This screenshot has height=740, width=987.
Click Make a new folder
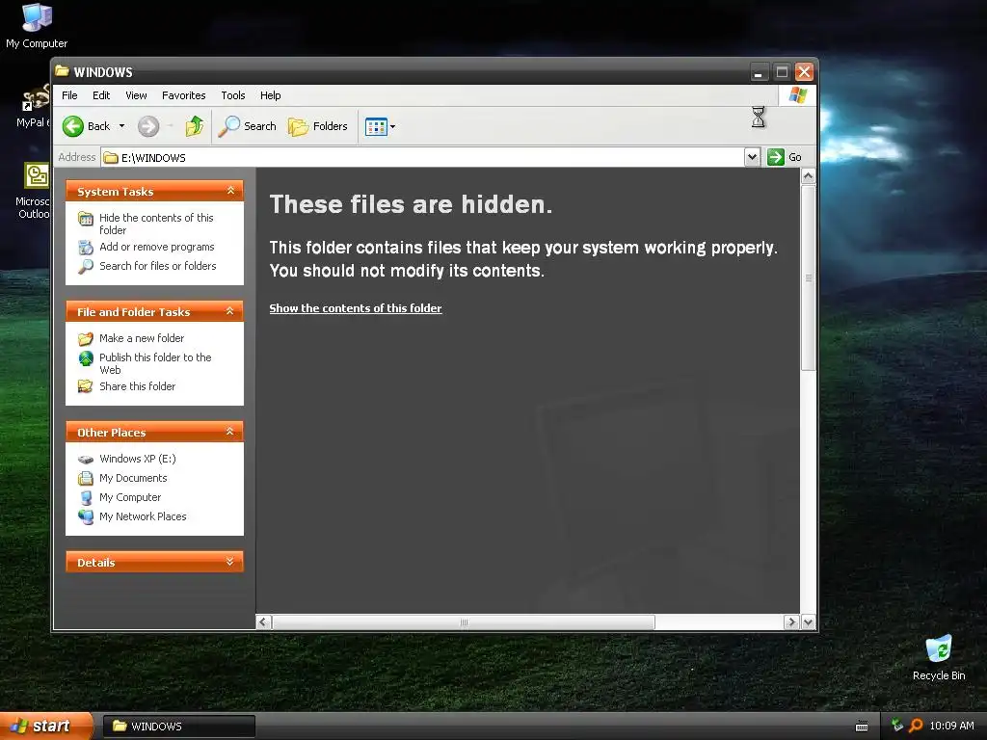point(142,338)
